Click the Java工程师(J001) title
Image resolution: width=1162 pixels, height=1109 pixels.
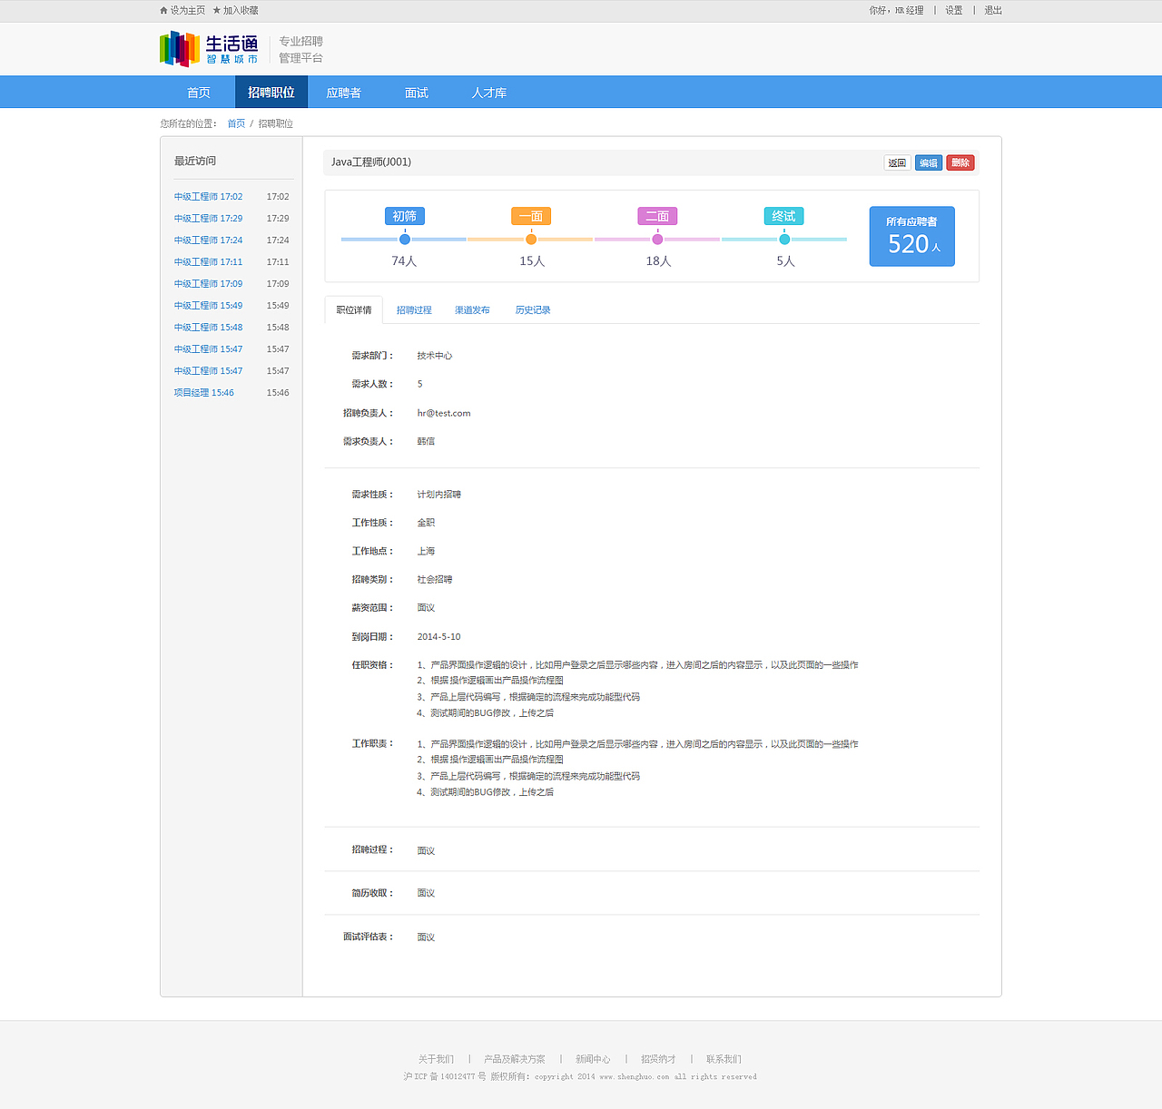pos(371,162)
